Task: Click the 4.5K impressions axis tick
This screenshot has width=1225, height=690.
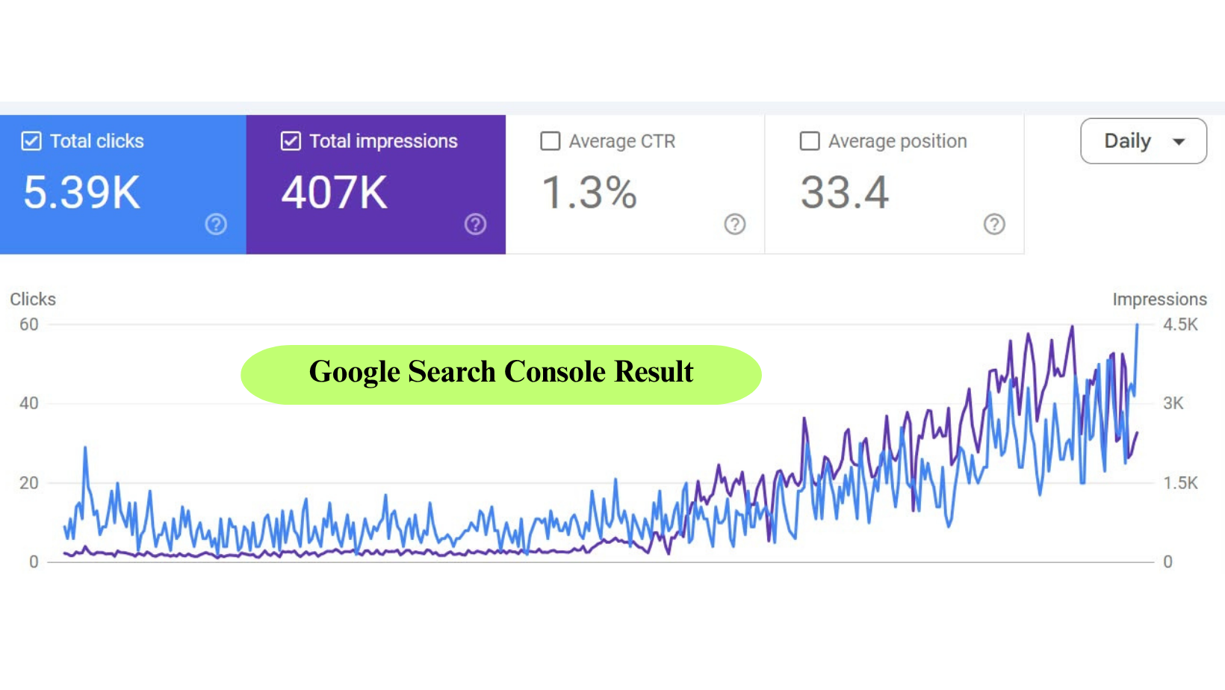Action: point(1180,324)
